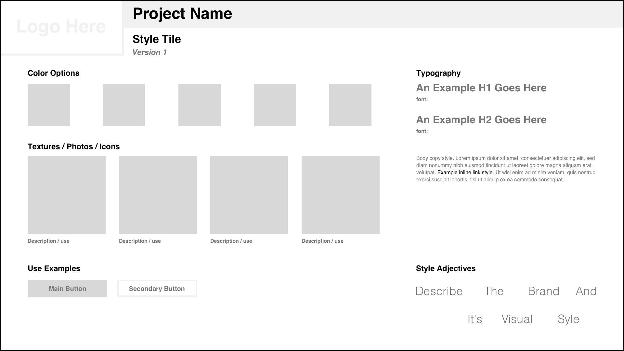This screenshot has width=624, height=351.
Task: Click the word Describe in Style Adjectives
Action: 439,291
